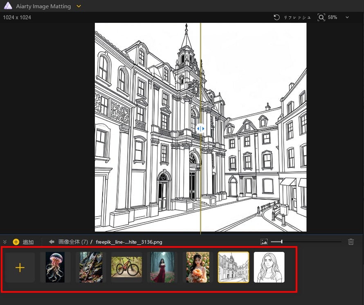
Task: Click the trash can delete icon
Action: pos(351,242)
